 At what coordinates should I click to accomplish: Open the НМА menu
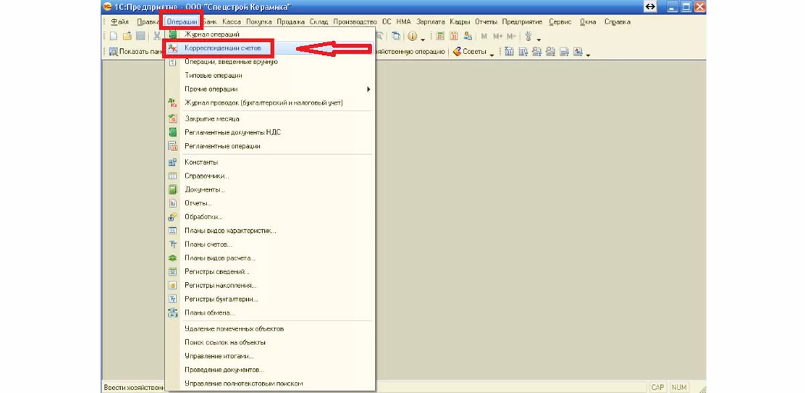pos(404,21)
